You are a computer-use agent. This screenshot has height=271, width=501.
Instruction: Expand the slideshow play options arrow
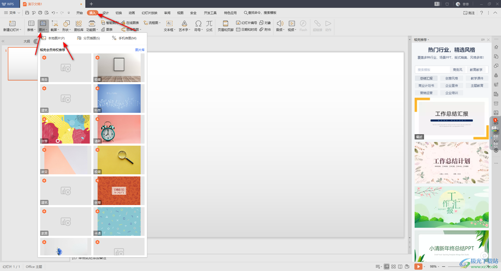(x=425, y=267)
